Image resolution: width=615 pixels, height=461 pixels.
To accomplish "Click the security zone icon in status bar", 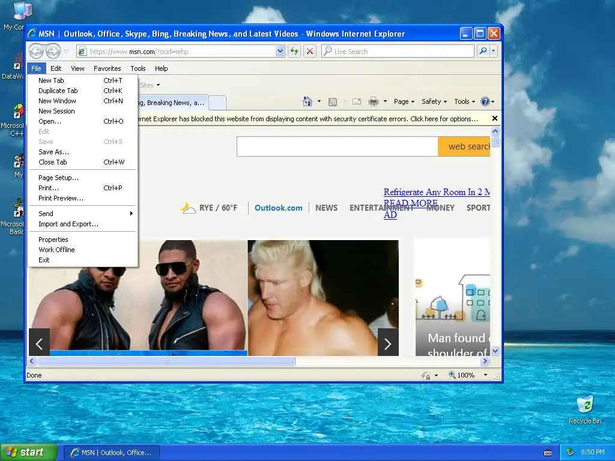I will pyautogui.click(x=426, y=376).
